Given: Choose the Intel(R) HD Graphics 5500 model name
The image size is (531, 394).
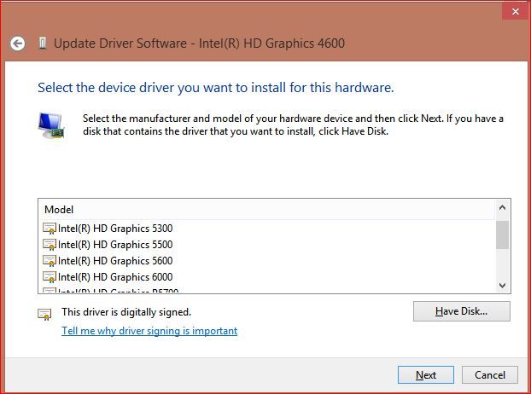Looking at the screenshot, I should [115, 245].
